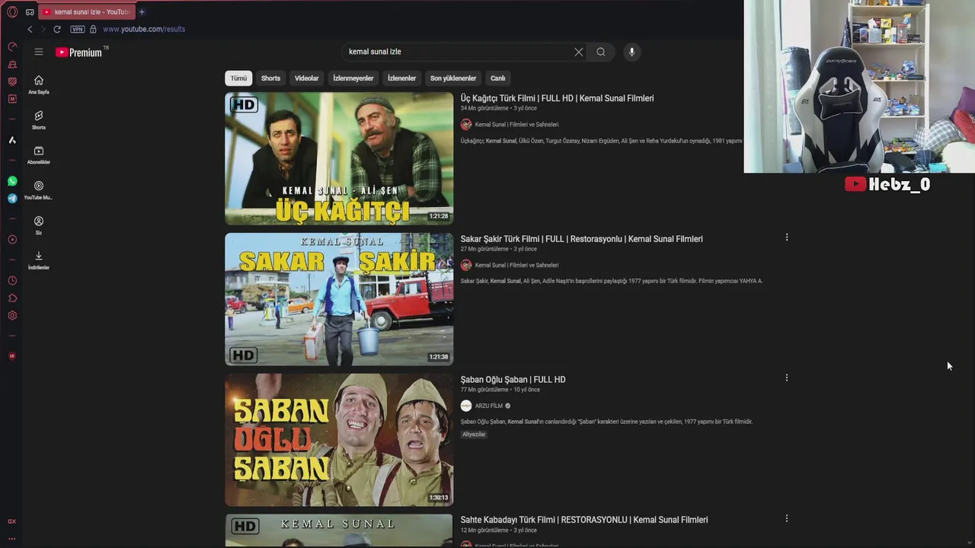Viewport: 975px width, 548px height.
Task: Toggle the VPN badge in address bar
Action: coord(78,29)
